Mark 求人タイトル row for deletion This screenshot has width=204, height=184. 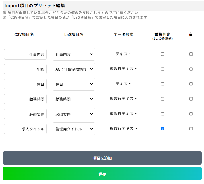pyautogui.click(x=191, y=129)
